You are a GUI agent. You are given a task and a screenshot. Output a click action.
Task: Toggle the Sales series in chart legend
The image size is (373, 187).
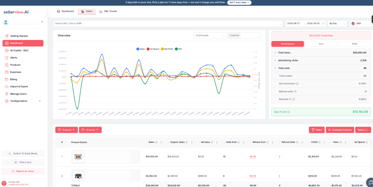tap(140, 49)
